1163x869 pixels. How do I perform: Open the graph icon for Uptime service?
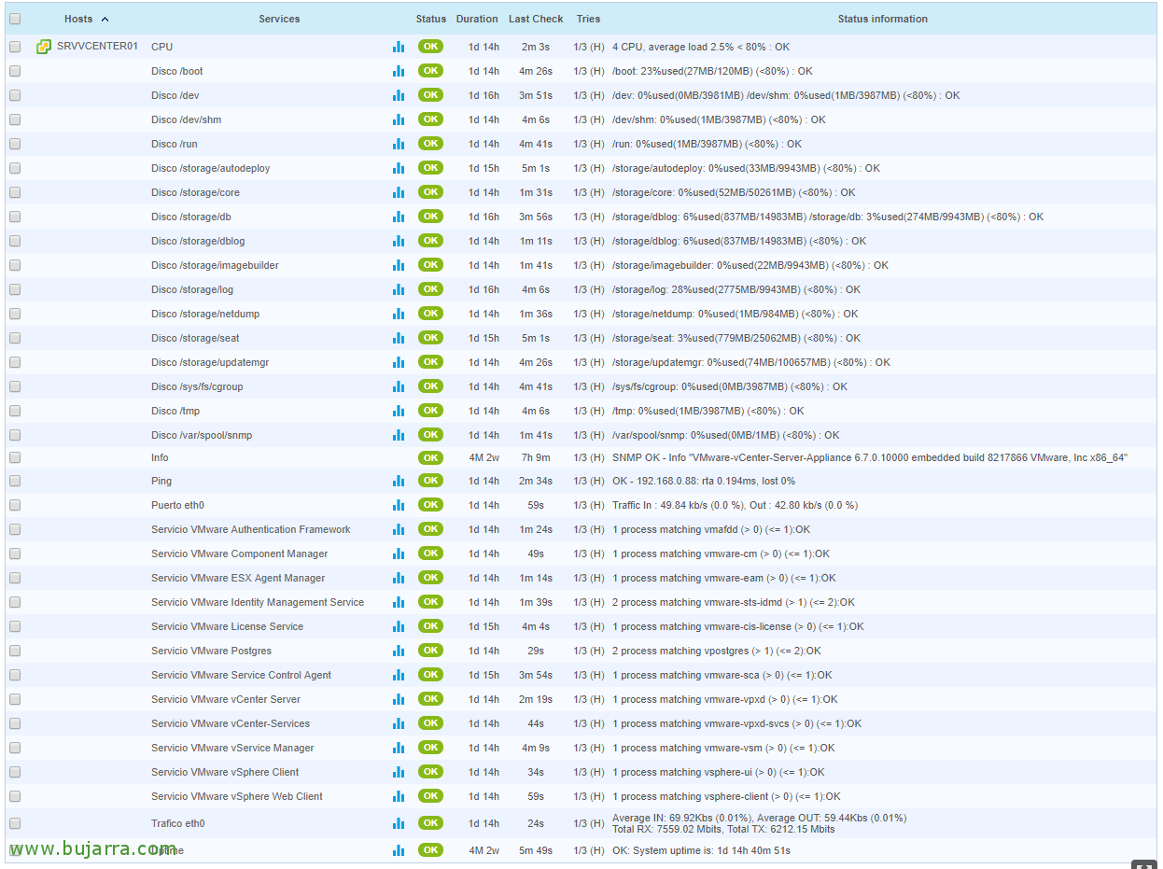coord(399,849)
